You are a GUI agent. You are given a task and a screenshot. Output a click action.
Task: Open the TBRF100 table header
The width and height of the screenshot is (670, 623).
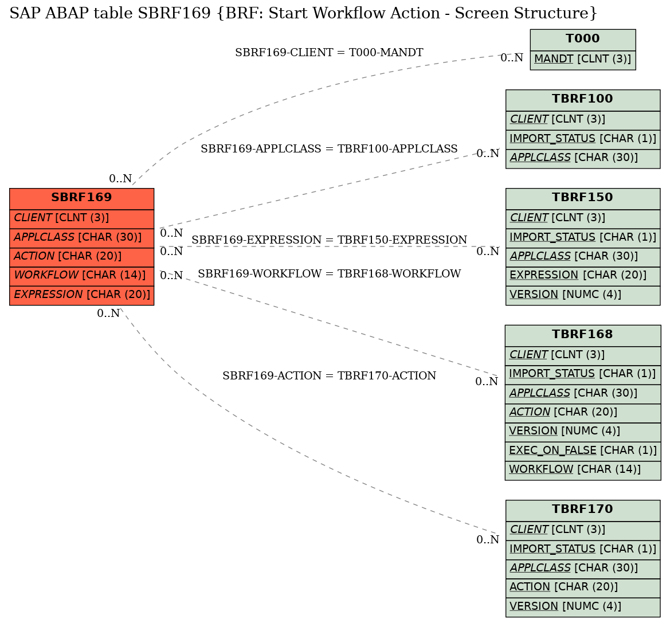583,100
